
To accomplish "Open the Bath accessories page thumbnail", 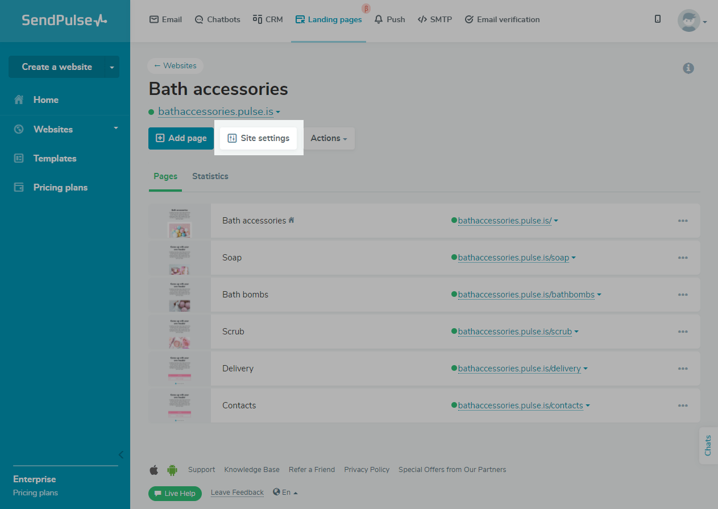I will (x=180, y=221).
